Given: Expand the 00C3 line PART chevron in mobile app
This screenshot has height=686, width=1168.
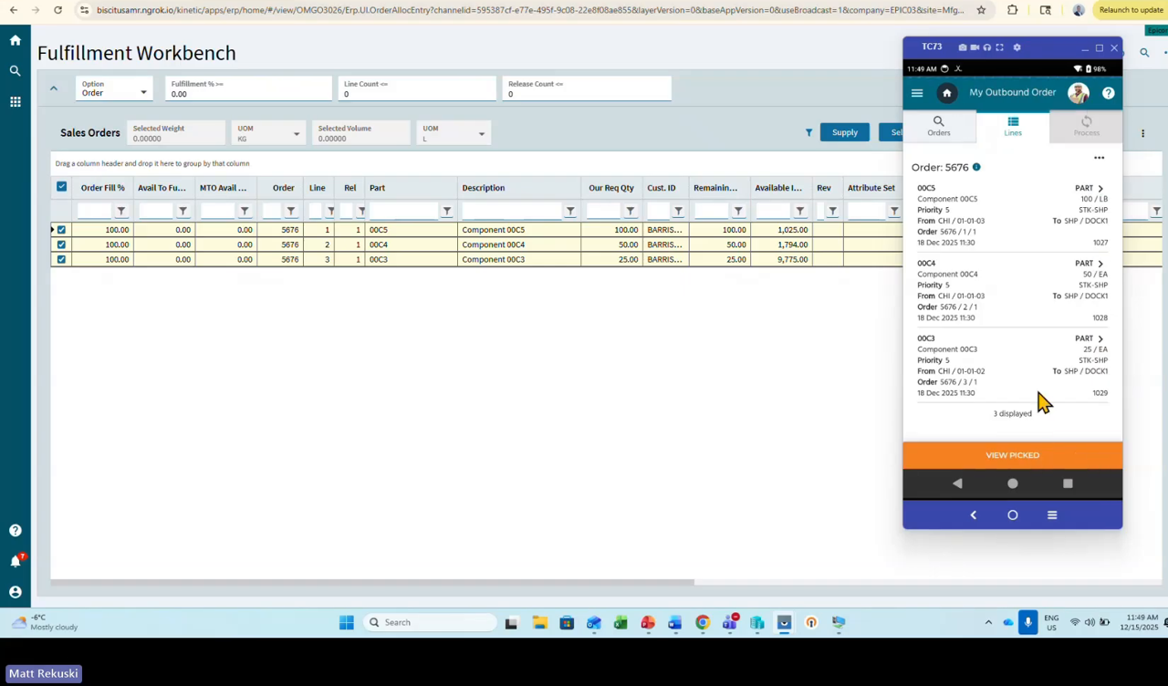Looking at the screenshot, I should click(x=1100, y=338).
